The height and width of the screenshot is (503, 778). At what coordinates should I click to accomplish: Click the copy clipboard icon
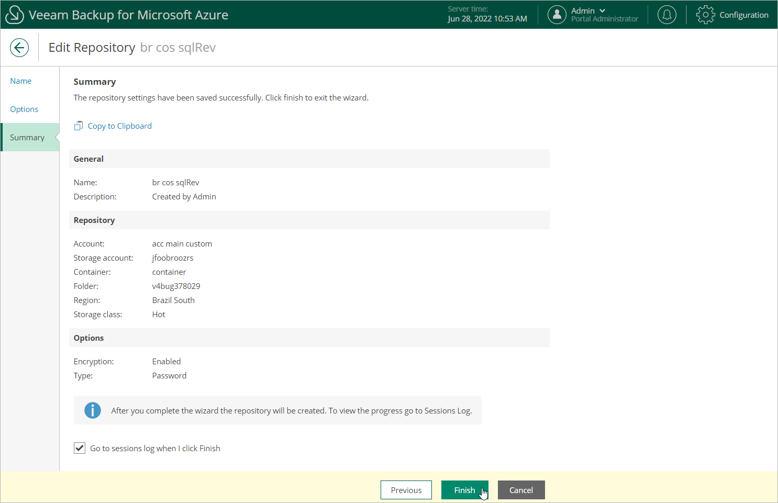(x=79, y=126)
